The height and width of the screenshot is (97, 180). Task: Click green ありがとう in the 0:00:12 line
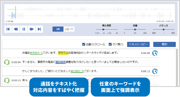pyautogui.click(x=77, y=71)
